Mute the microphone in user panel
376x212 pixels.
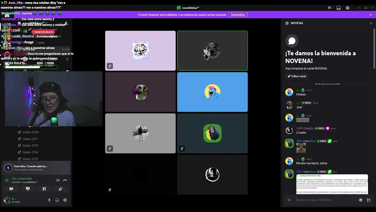tap(49, 200)
